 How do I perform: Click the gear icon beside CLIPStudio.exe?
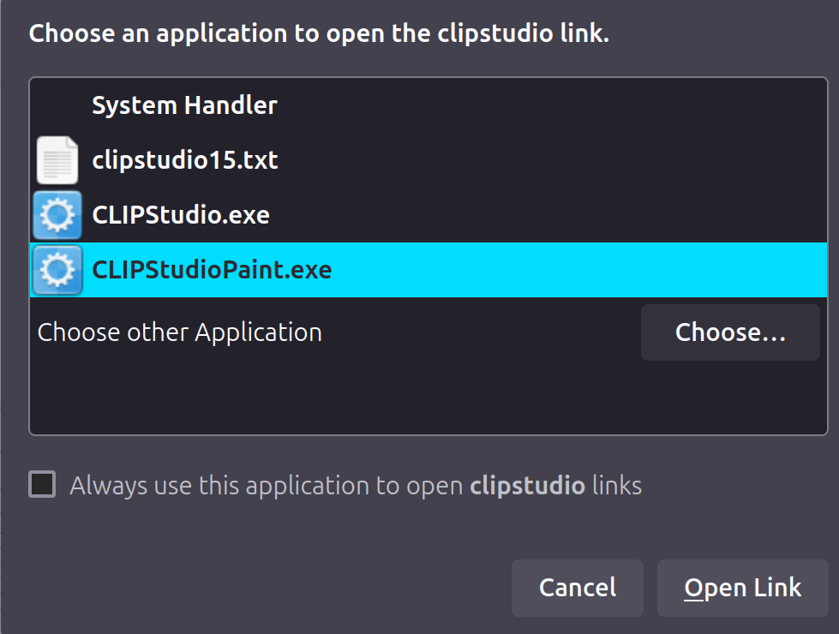point(57,215)
